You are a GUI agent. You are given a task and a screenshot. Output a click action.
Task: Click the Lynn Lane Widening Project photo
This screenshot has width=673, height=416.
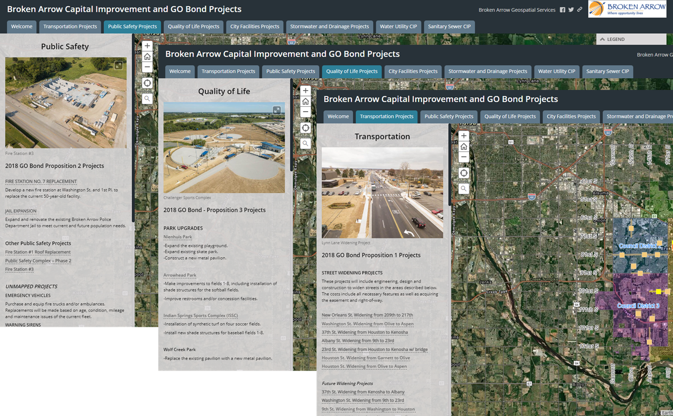[x=382, y=192]
